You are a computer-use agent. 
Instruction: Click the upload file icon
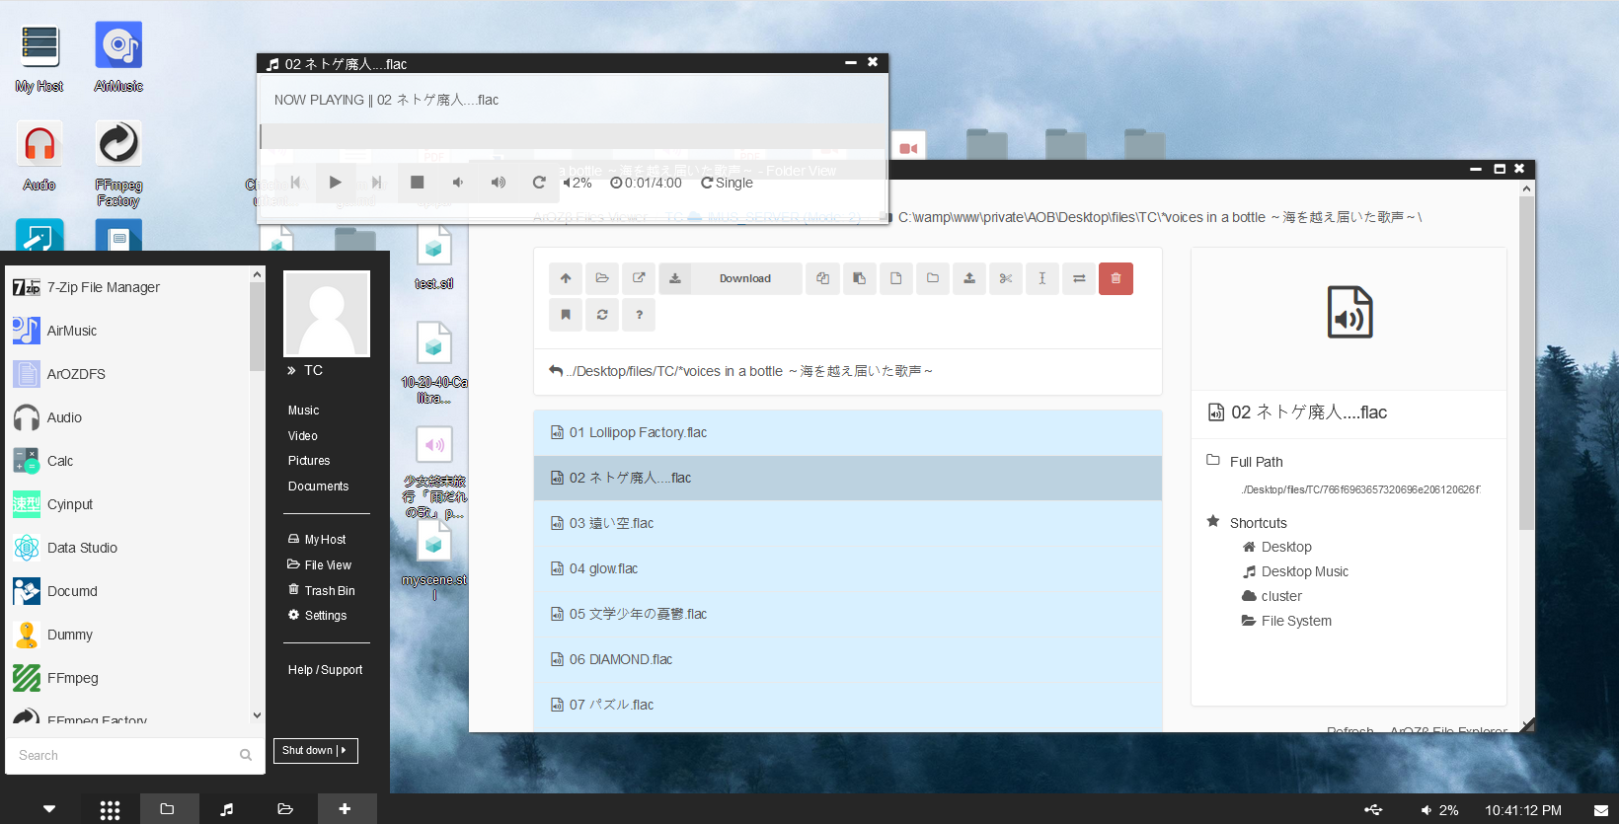tap(968, 278)
